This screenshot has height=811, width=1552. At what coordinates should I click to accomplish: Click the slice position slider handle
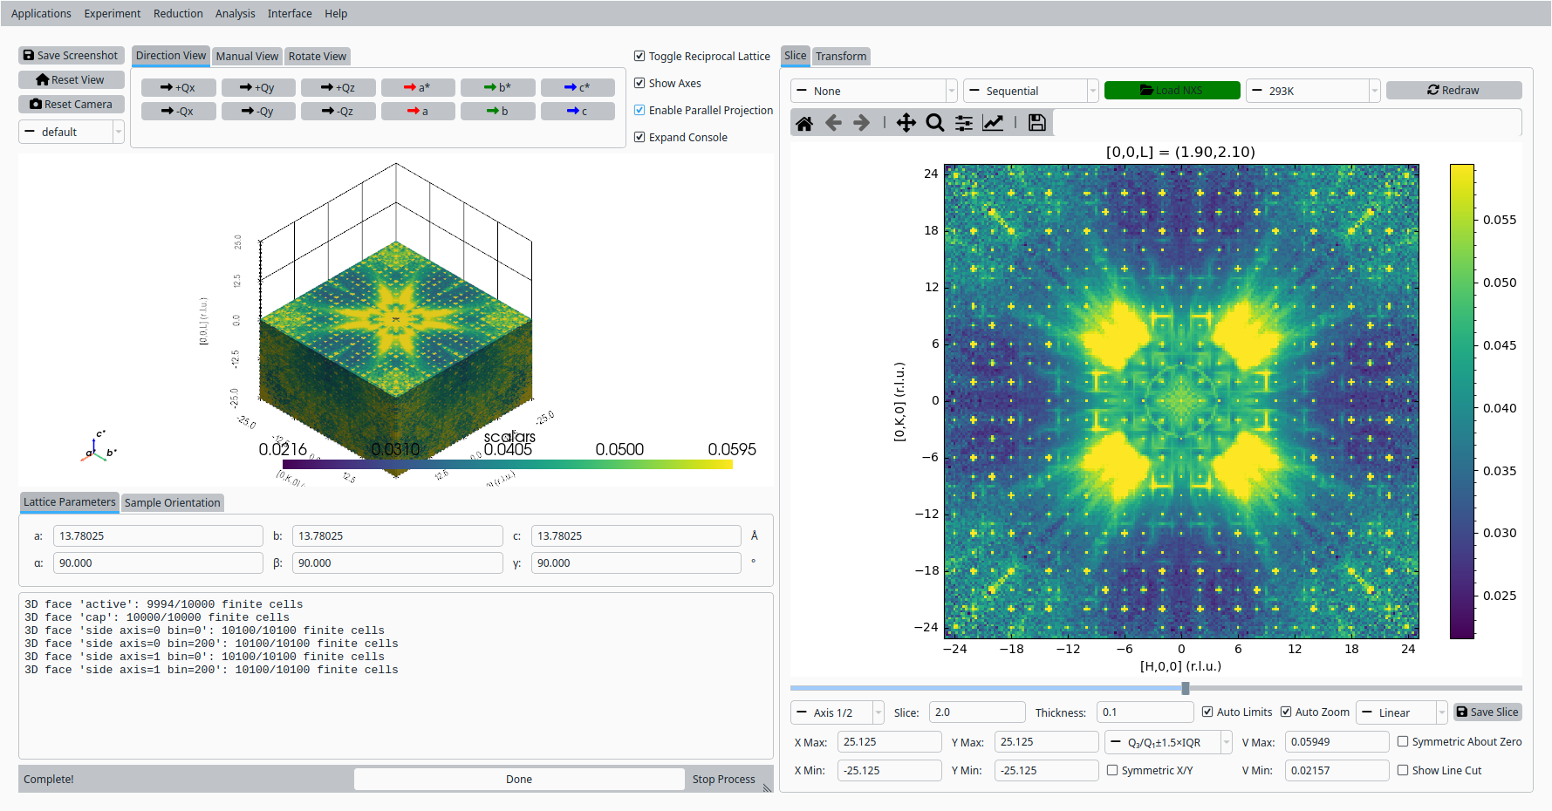click(x=1186, y=688)
